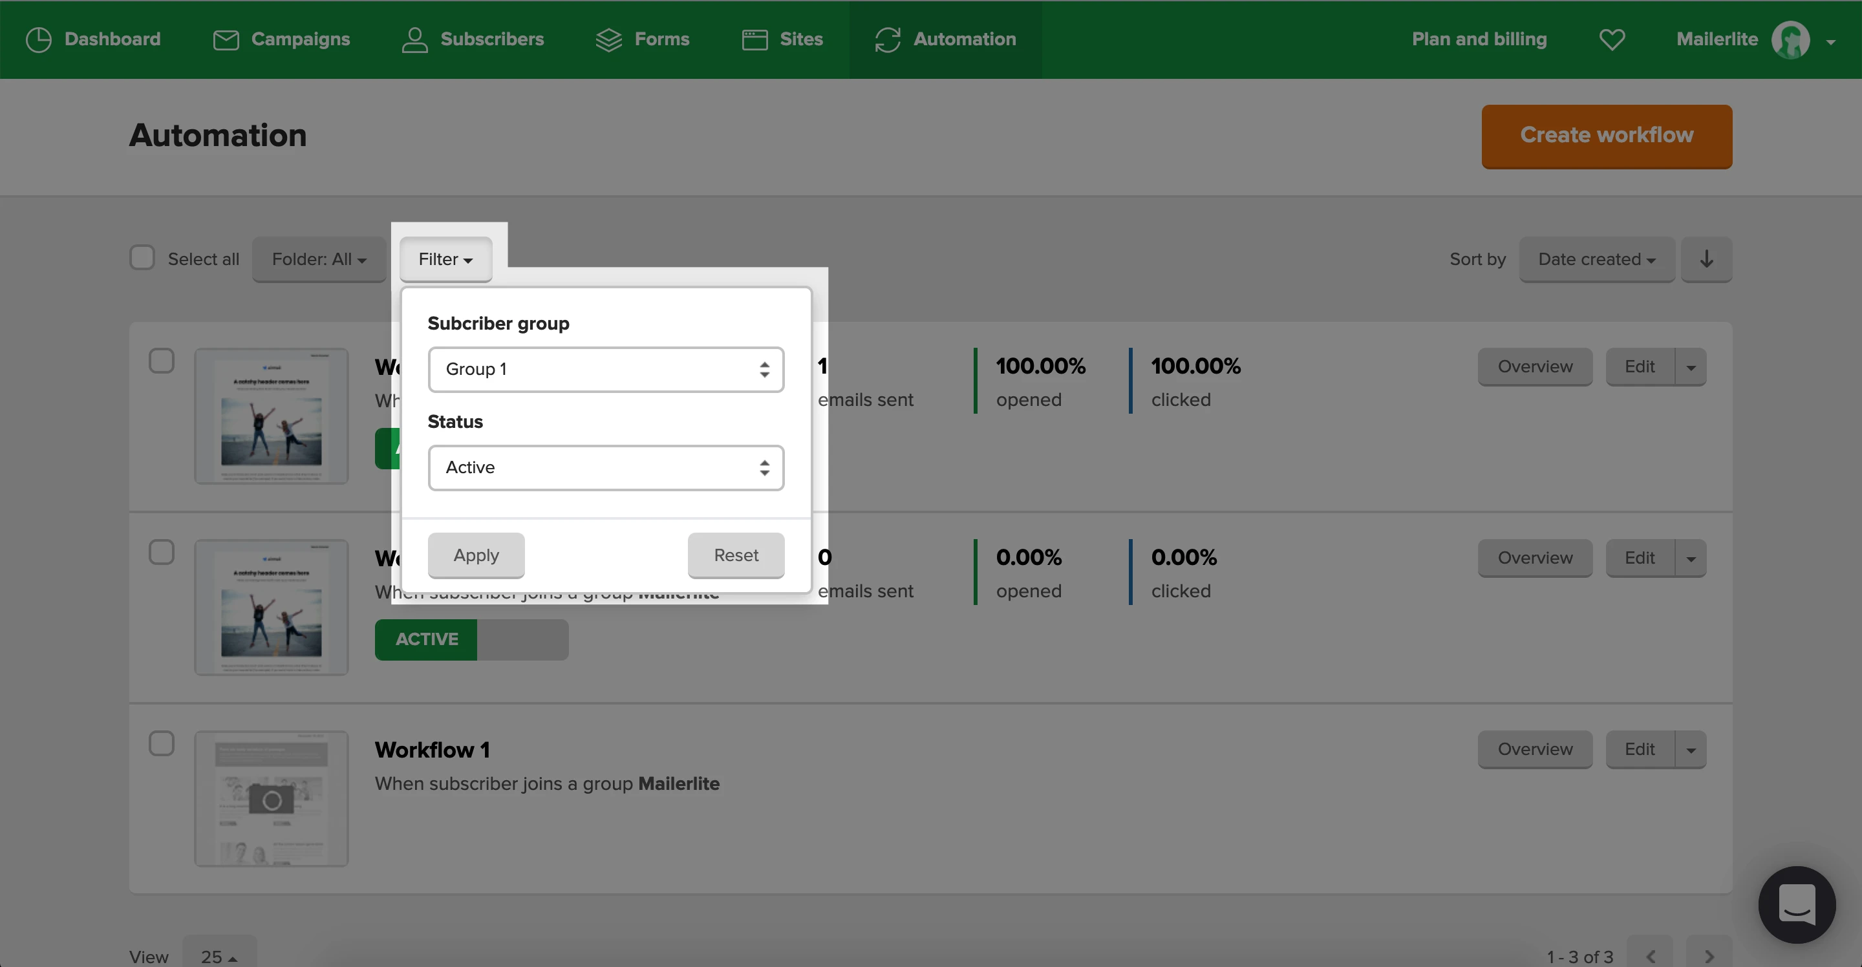This screenshot has height=967, width=1862.
Task: Check the second workflow row checkbox
Action: click(x=161, y=552)
